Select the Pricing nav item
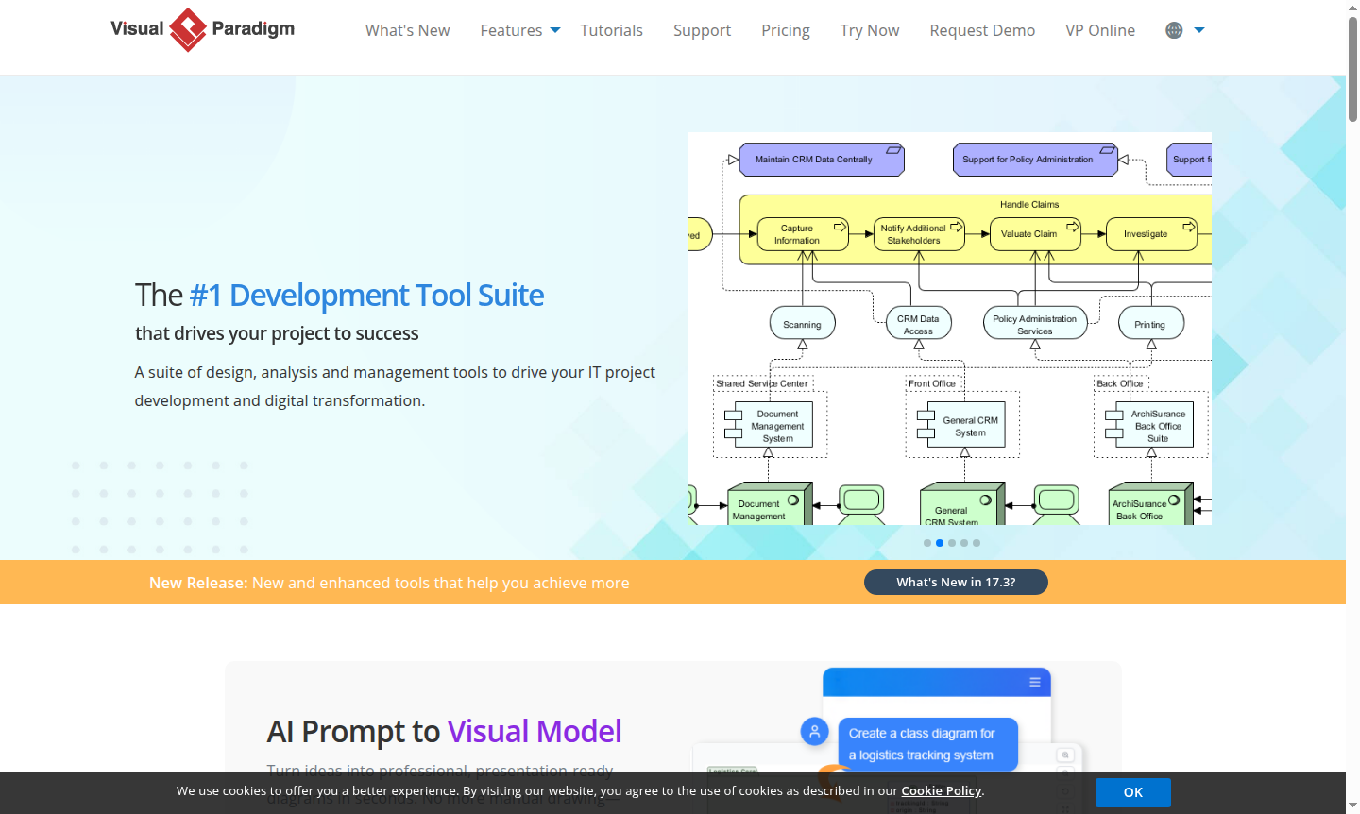Viewport: 1360px width, 814px height. coord(785,30)
